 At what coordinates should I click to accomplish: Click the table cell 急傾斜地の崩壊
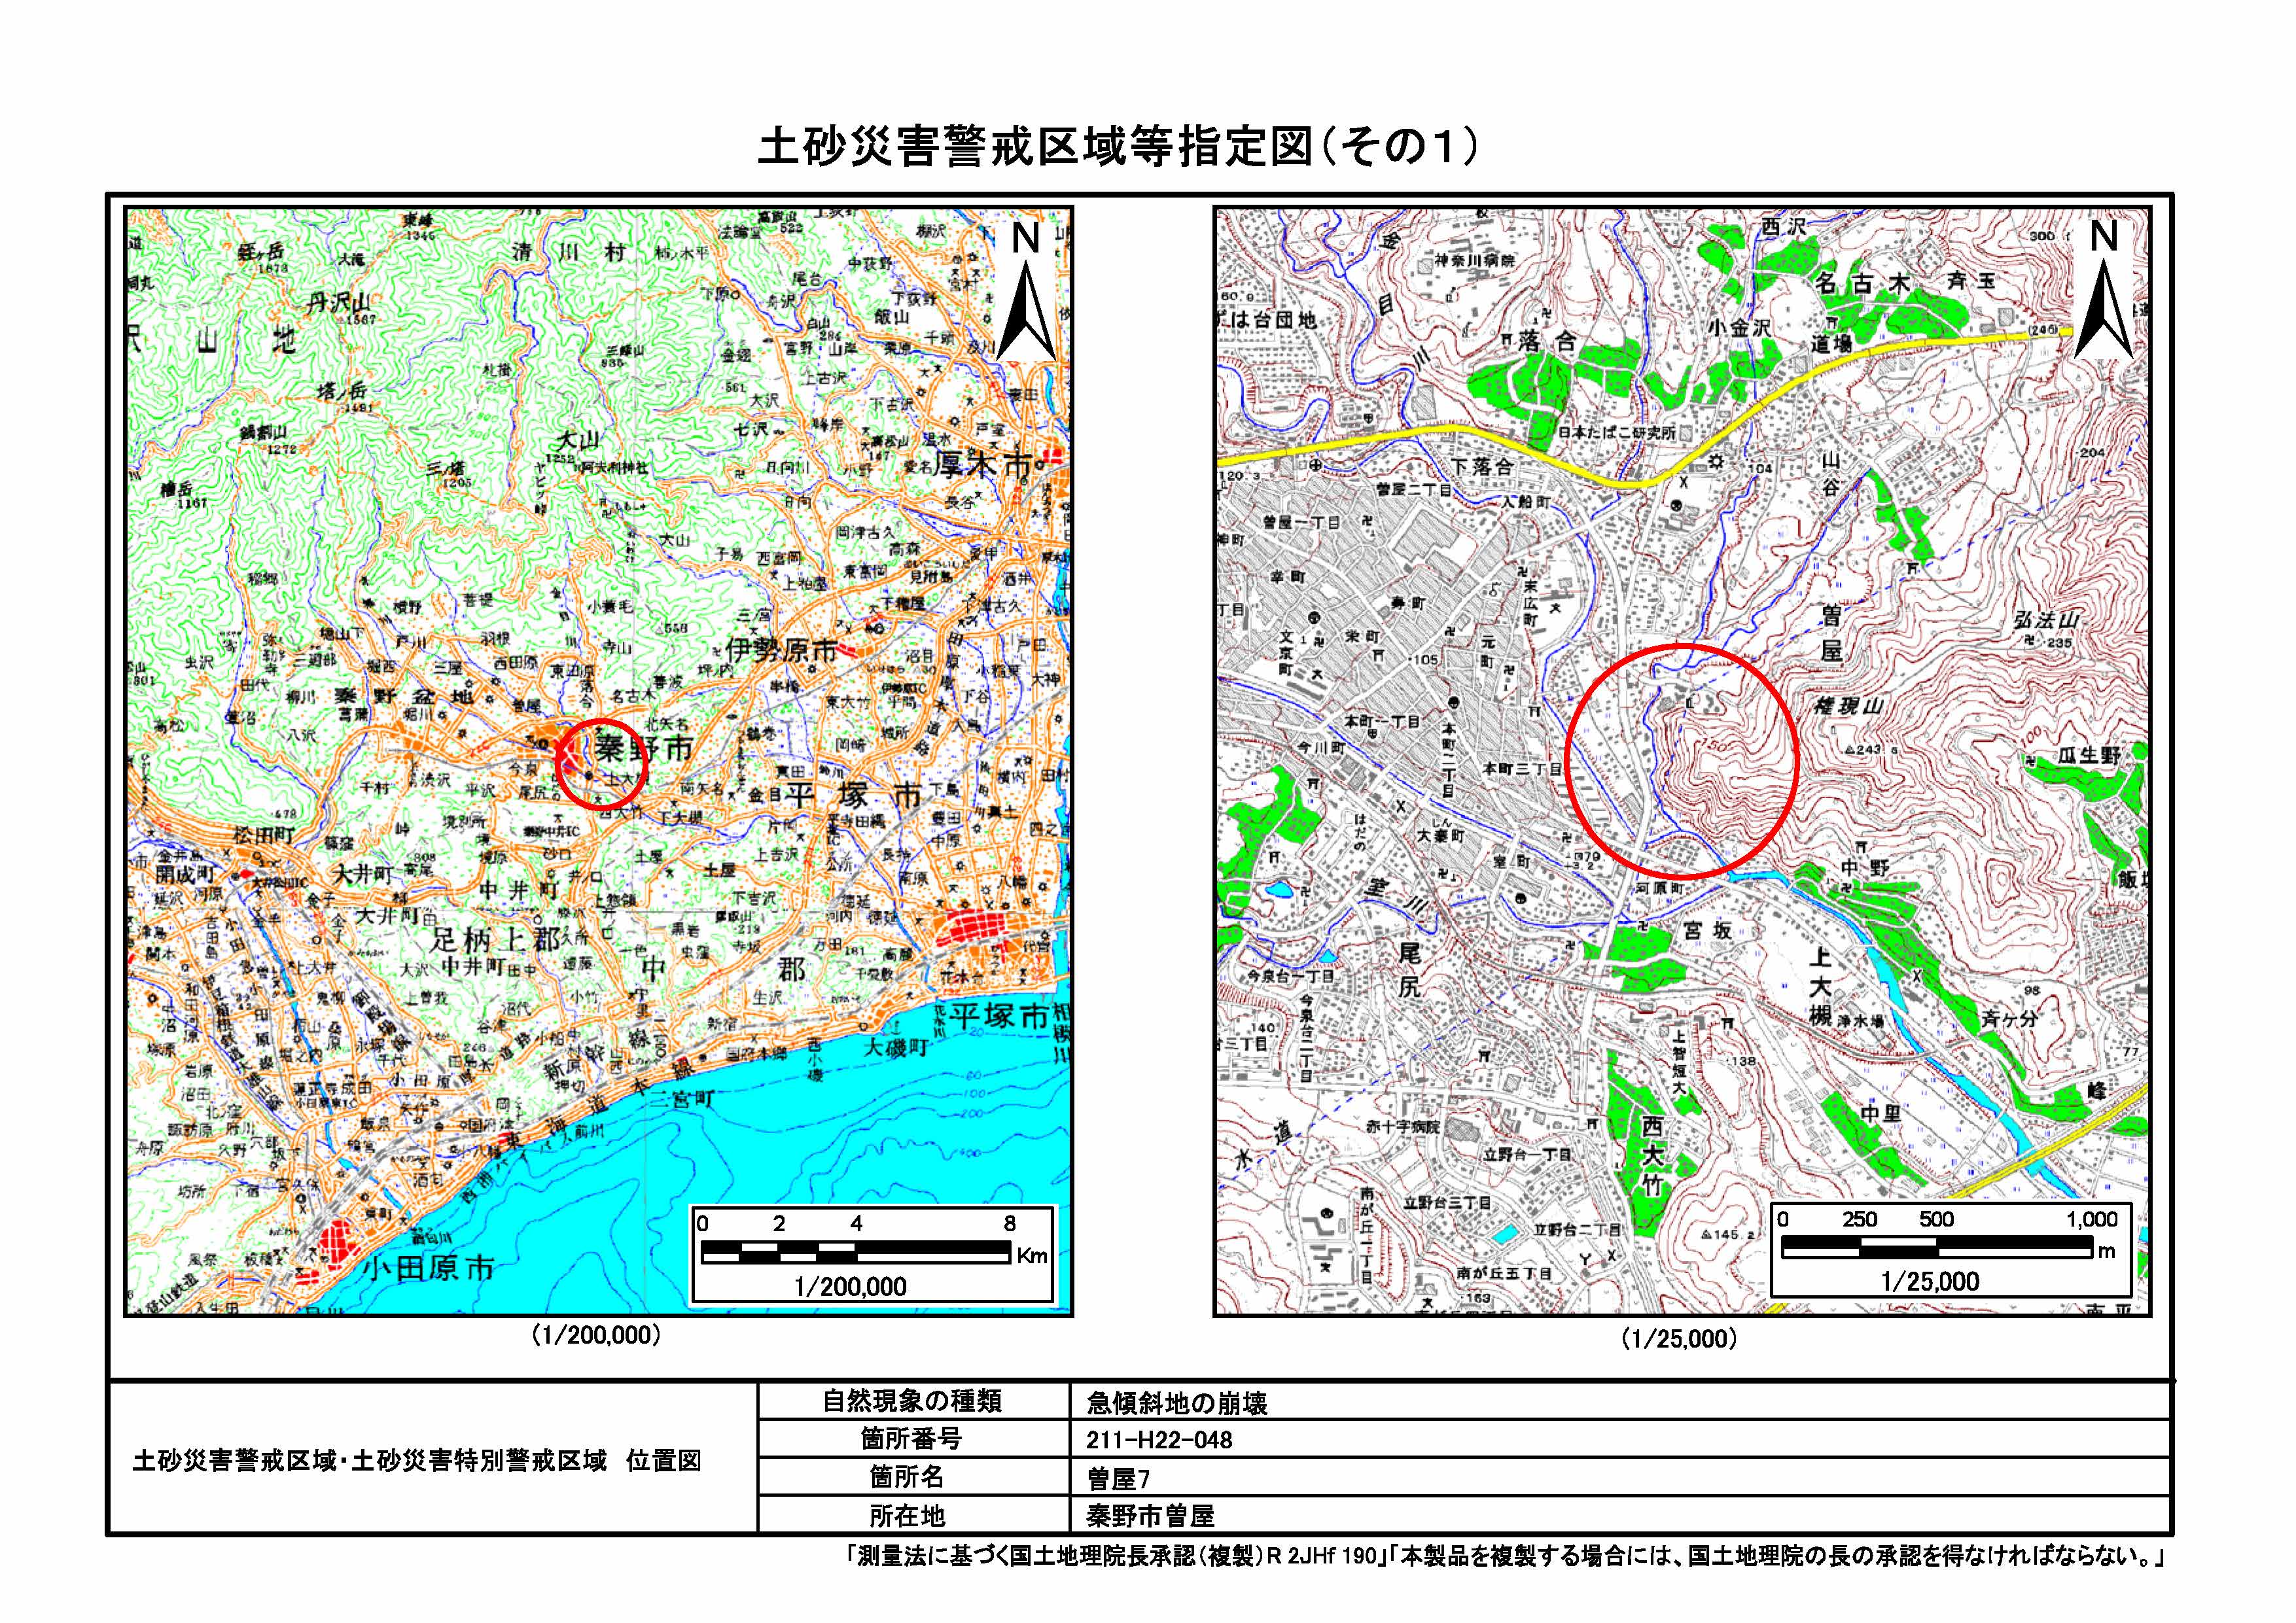(x=1177, y=1403)
